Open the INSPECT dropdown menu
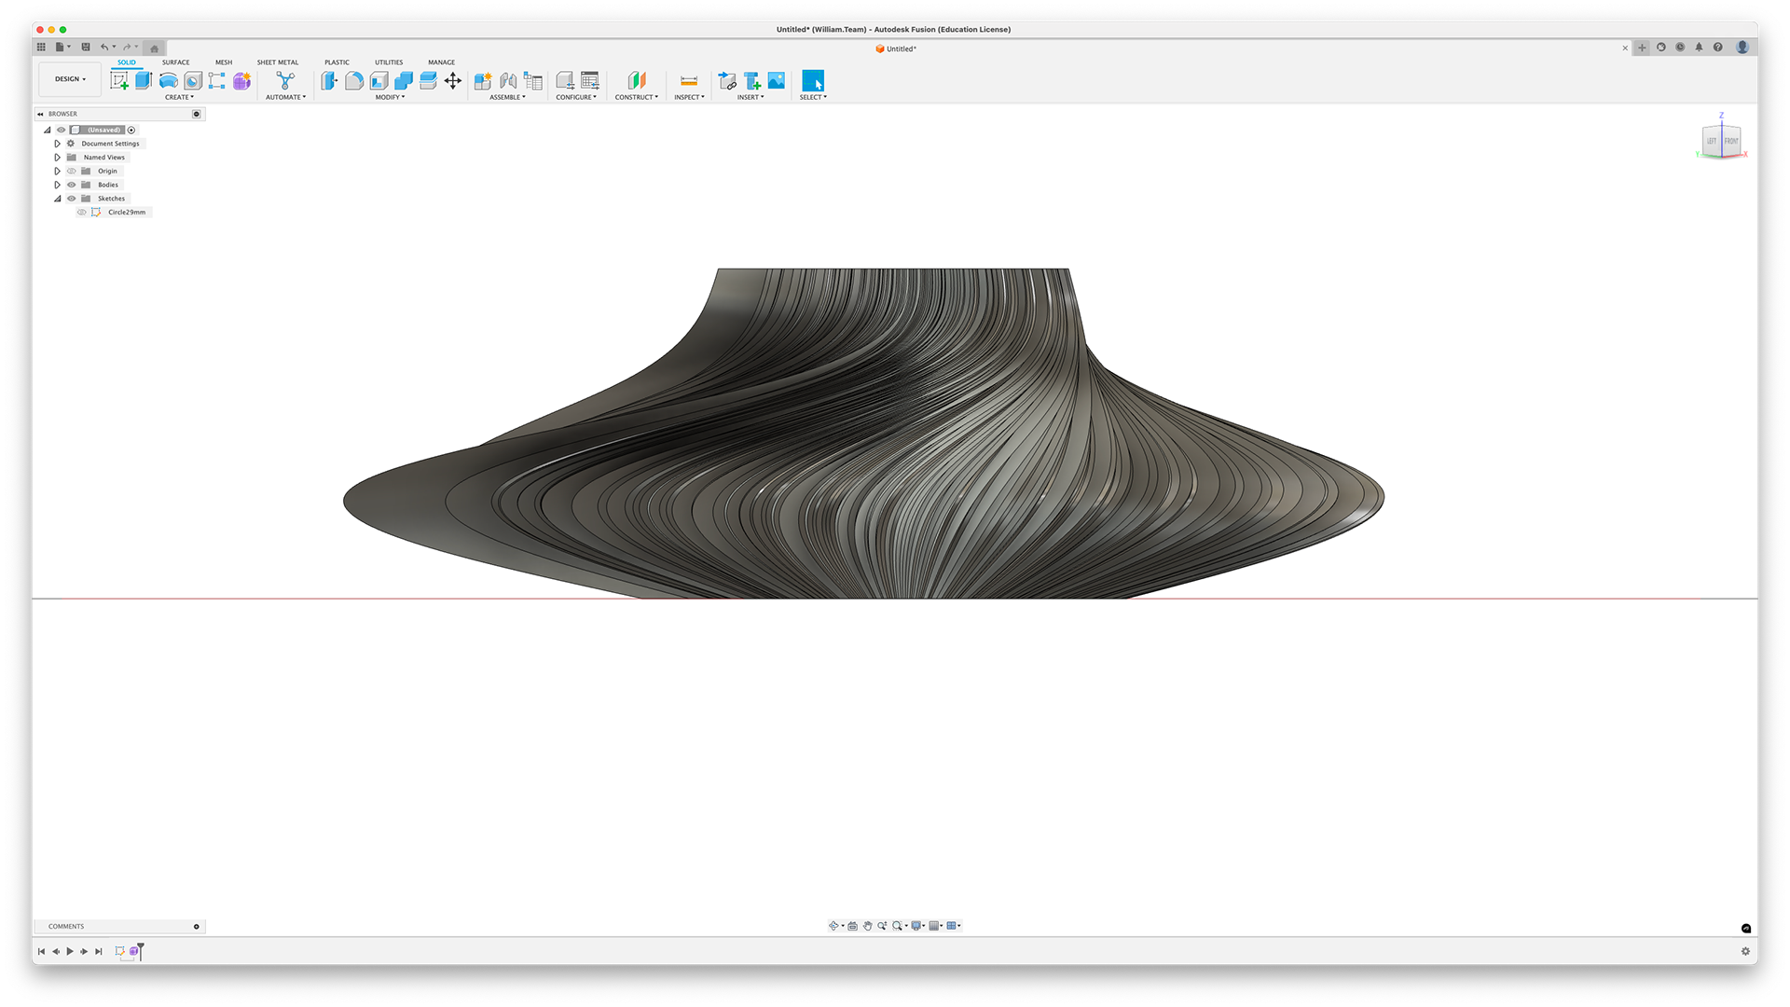 tap(689, 97)
